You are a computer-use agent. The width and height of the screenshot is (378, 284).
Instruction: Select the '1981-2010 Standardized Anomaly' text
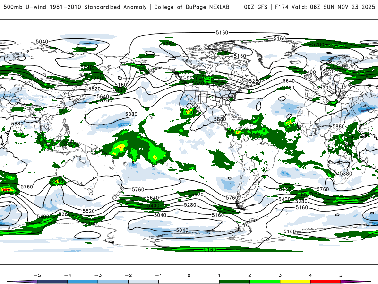pos(98,7)
